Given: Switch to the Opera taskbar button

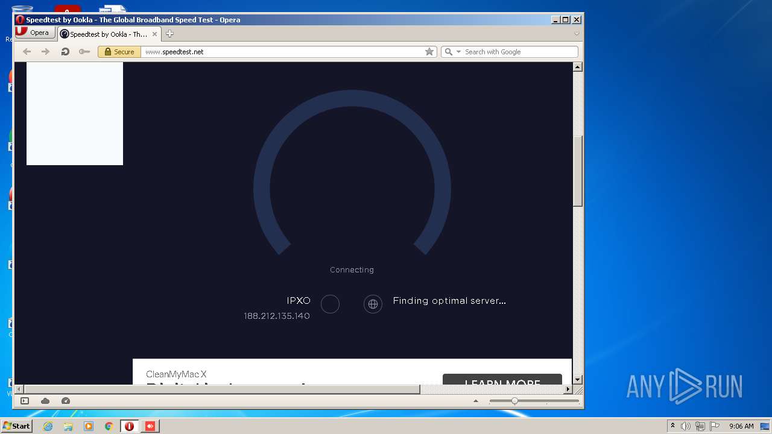Looking at the screenshot, I should [x=129, y=426].
